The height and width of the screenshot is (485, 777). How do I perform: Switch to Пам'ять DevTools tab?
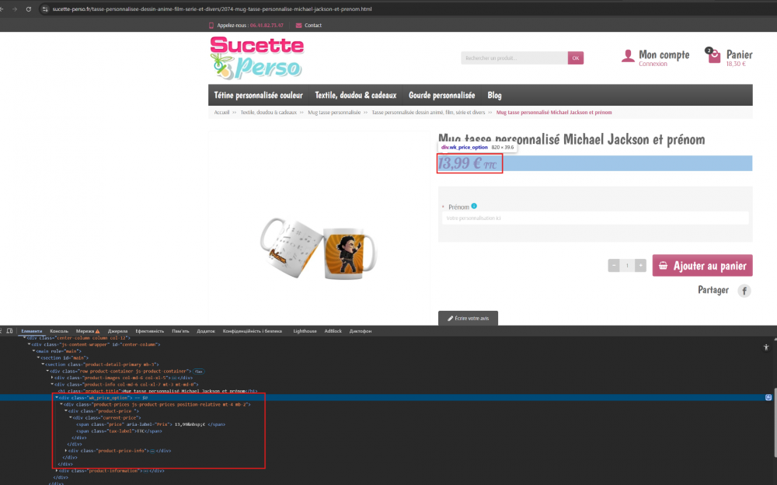pyautogui.click(x=180, y=331)
